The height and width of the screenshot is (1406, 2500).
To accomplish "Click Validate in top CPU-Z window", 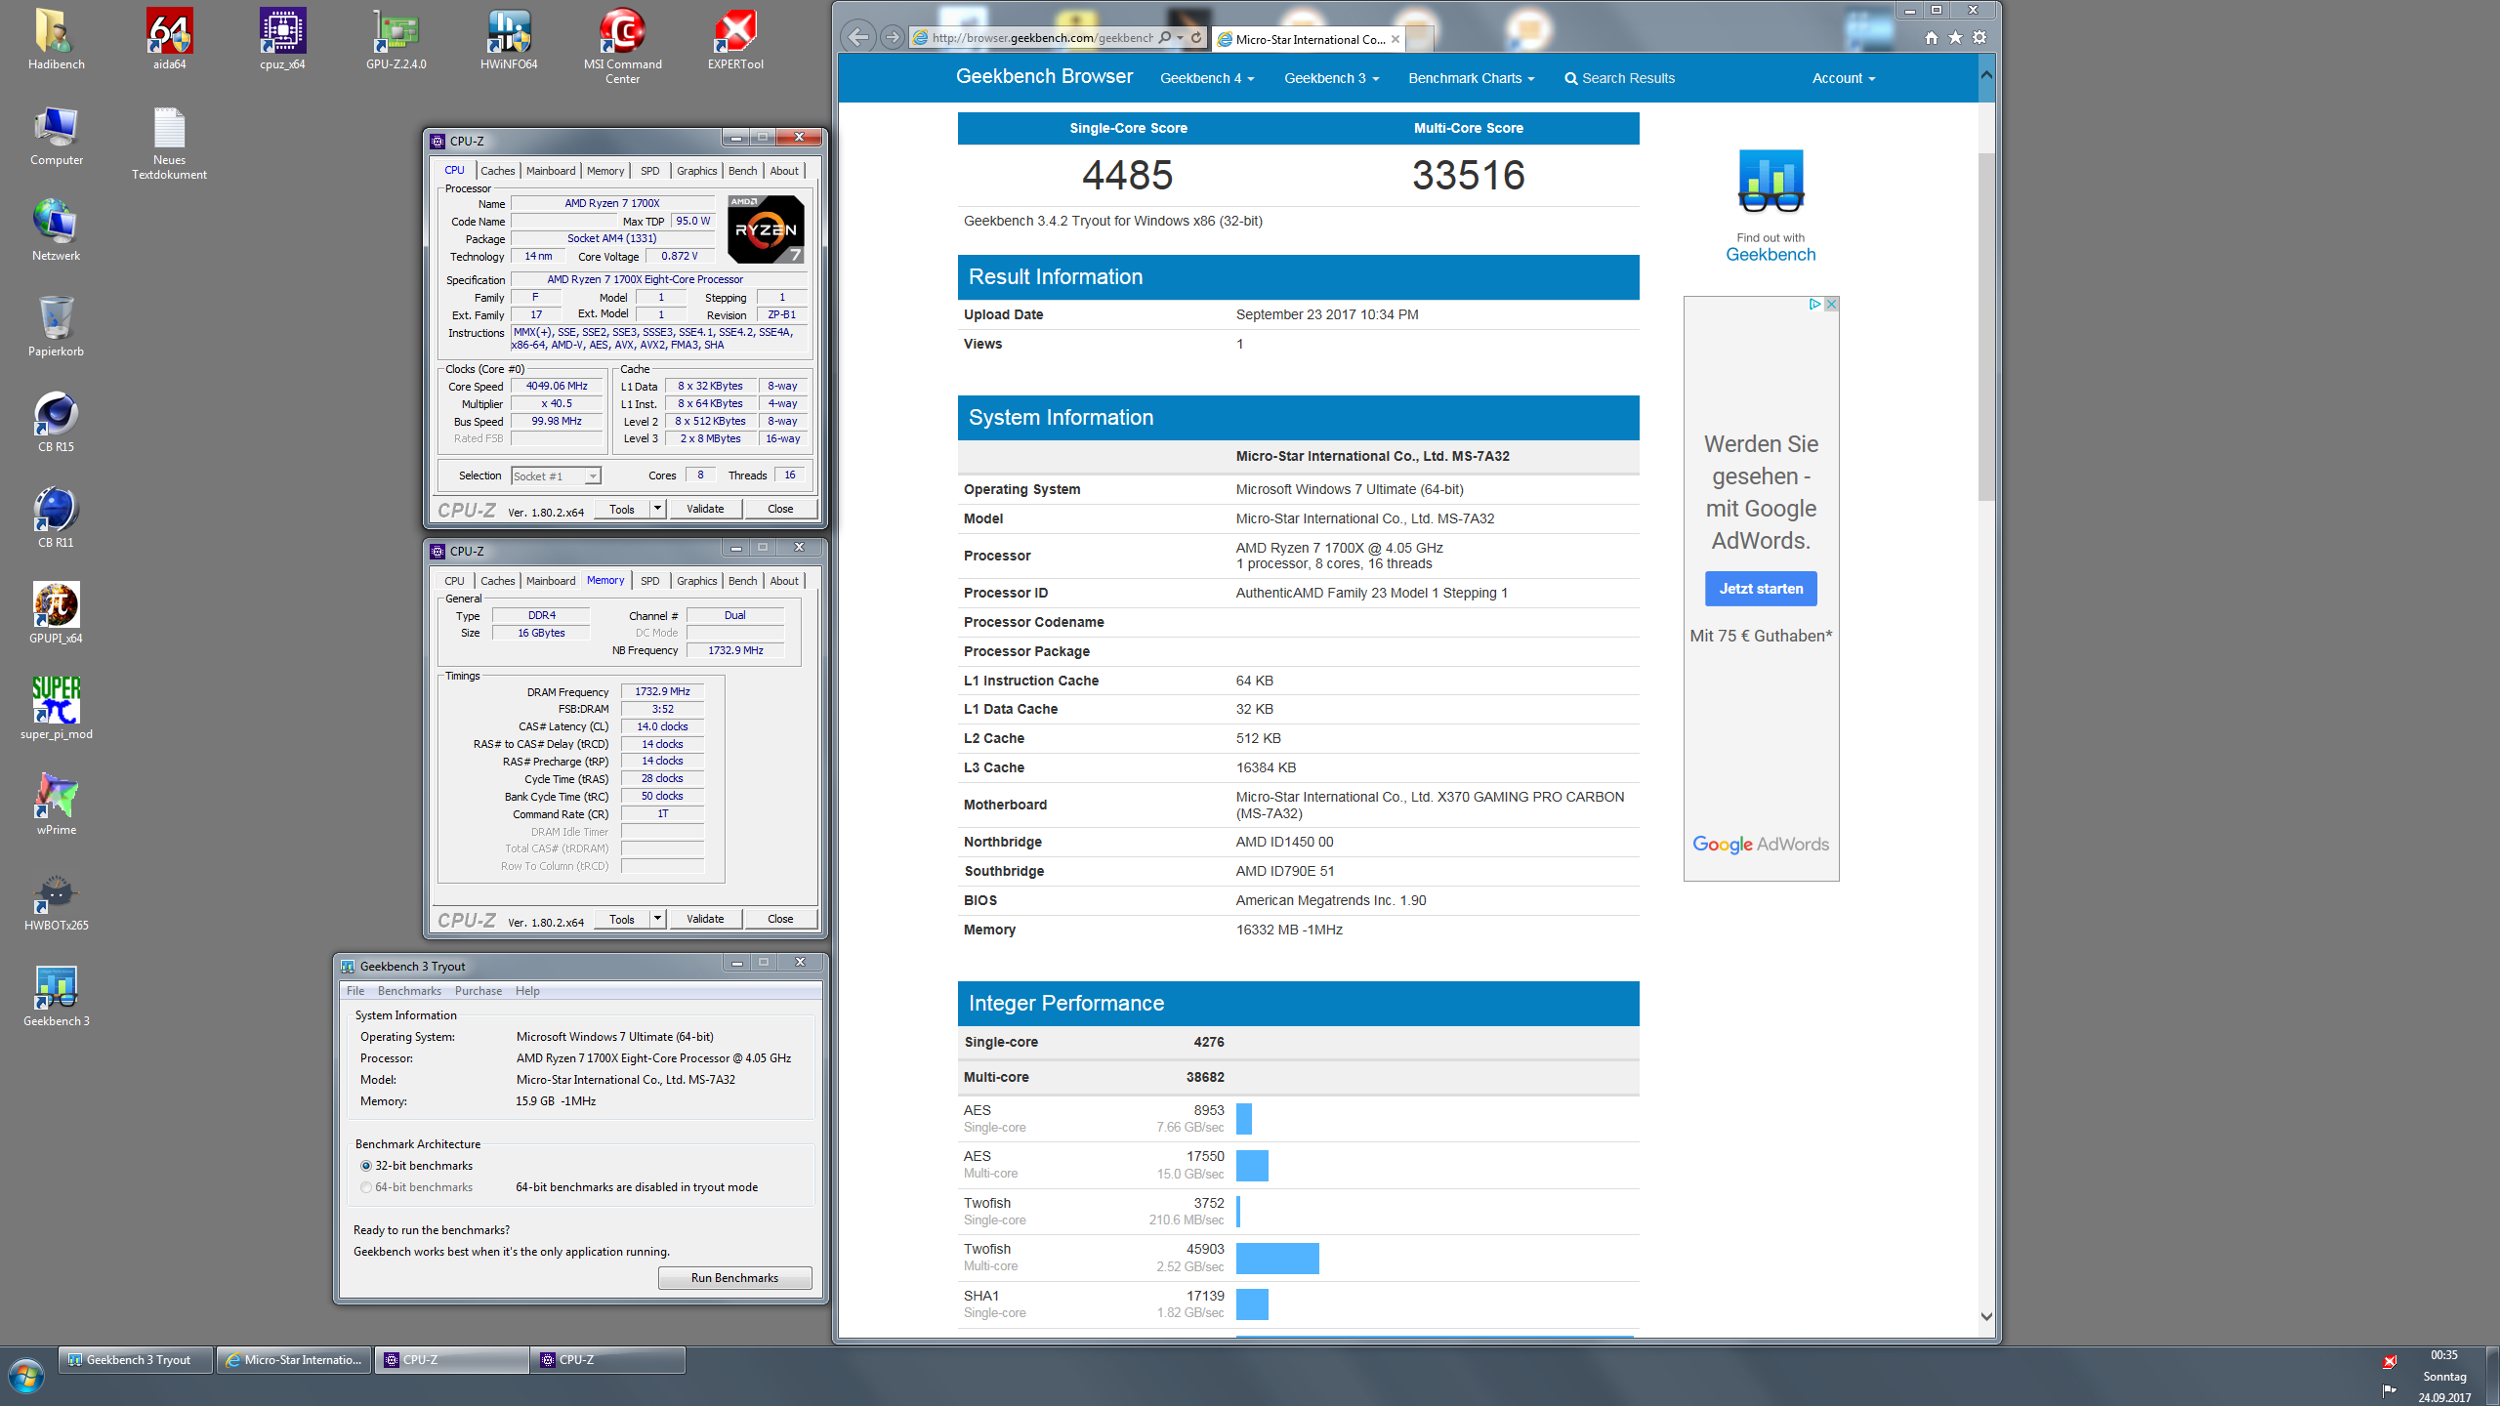I will click(705, 509).
